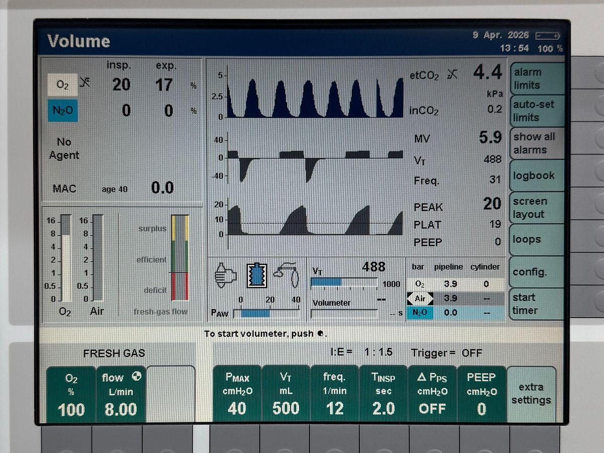Image resolution: width=604 pixels, height=453 pixels.
Task: Toggle the ΔPps OFF setting
Action: point(432,394)
